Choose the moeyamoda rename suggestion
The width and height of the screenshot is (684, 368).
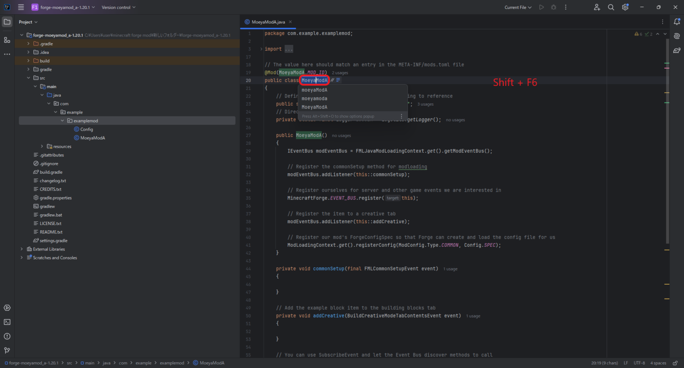(x=314, y=98)
